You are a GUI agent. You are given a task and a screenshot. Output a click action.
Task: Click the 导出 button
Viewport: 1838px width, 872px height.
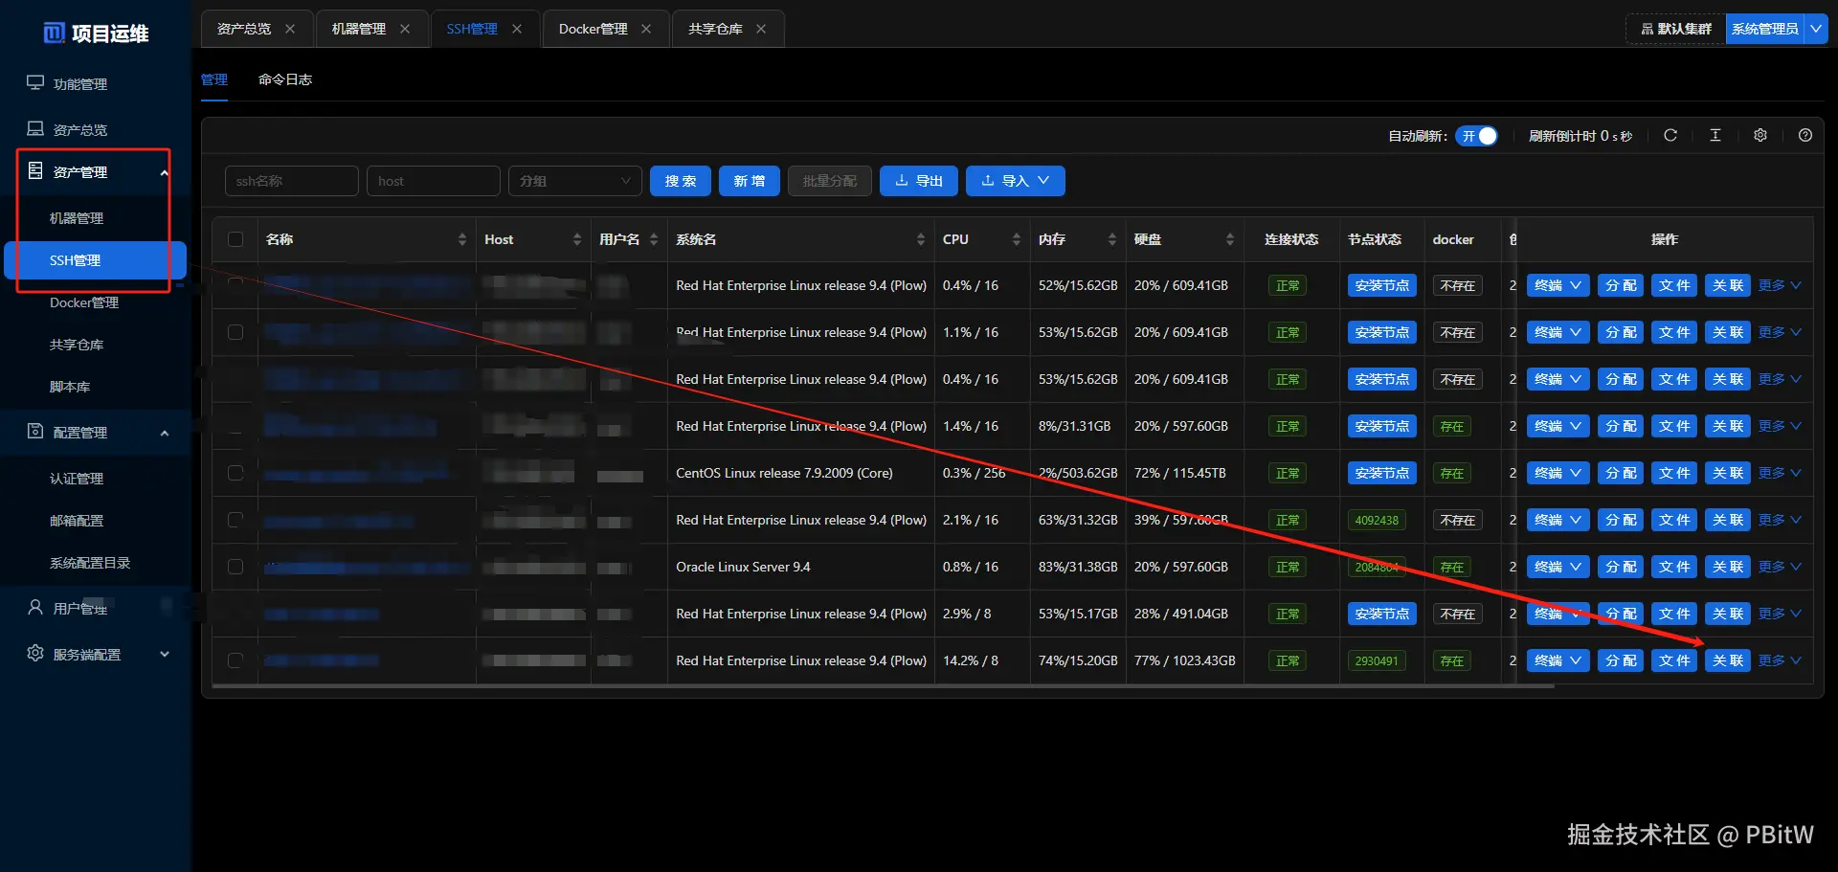(x=919, y=181)
